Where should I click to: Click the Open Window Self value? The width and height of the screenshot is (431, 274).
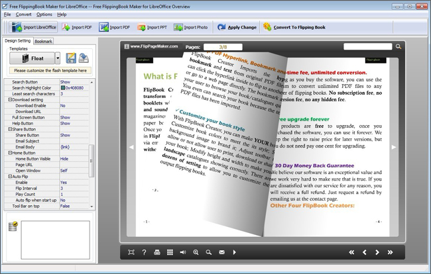coord(74,171)
